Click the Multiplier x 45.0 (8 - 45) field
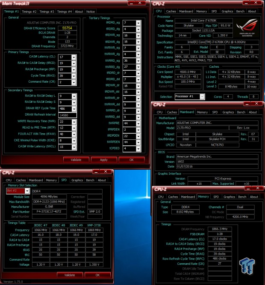This screenshot has width=265, height=285. click(188, 77)
